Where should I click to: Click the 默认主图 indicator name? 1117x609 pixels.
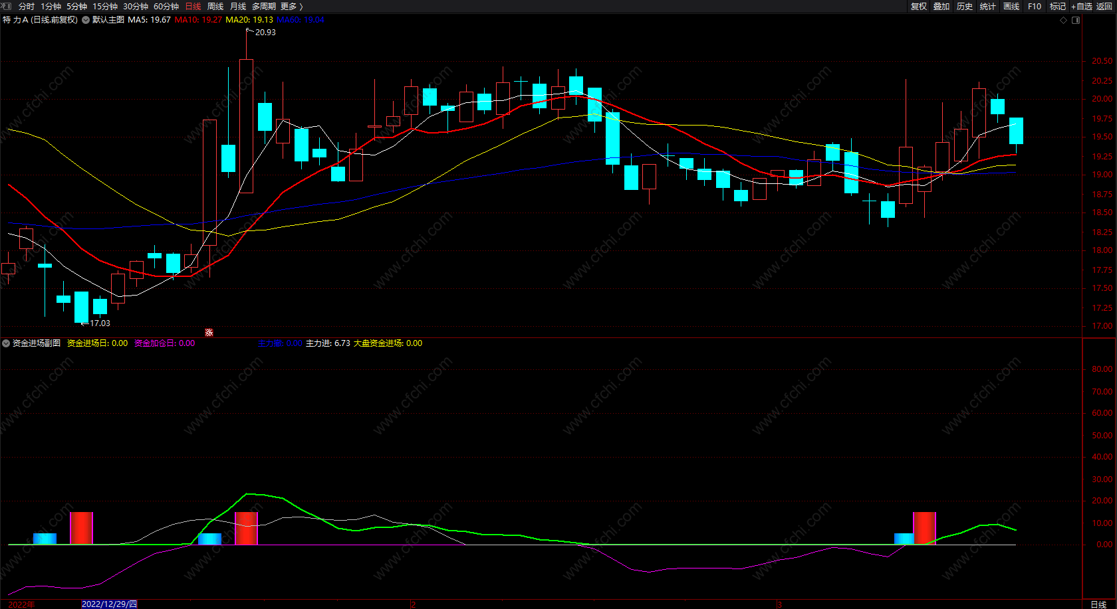pyautogui.click(x=108, y=20)
